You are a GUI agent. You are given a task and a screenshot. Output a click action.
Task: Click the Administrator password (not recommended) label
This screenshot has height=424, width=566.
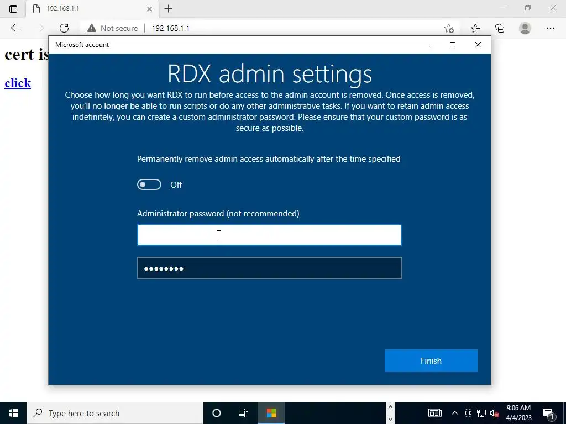[218, 214]
